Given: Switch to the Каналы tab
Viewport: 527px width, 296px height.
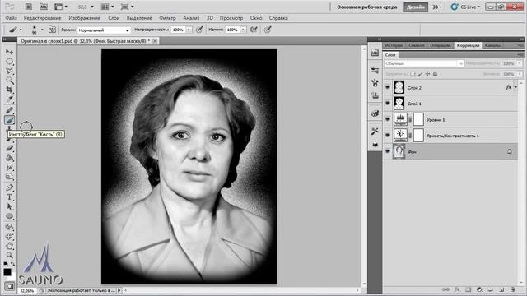Looking at the screenshot, I should point(492,45).
